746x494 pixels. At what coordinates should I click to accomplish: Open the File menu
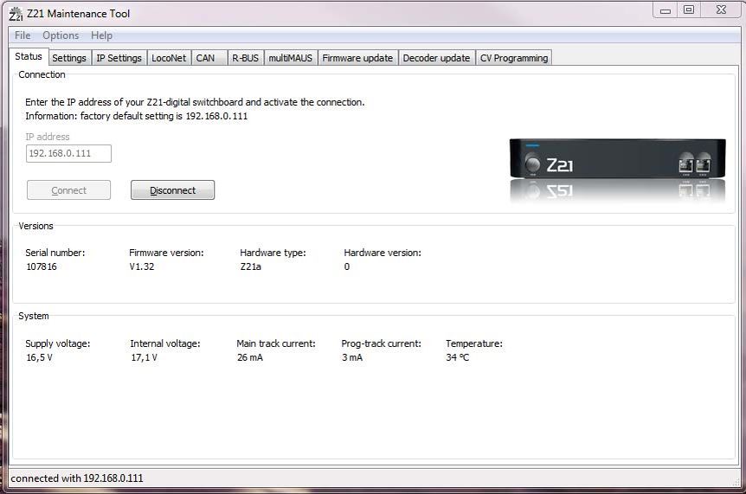[23, 35]
